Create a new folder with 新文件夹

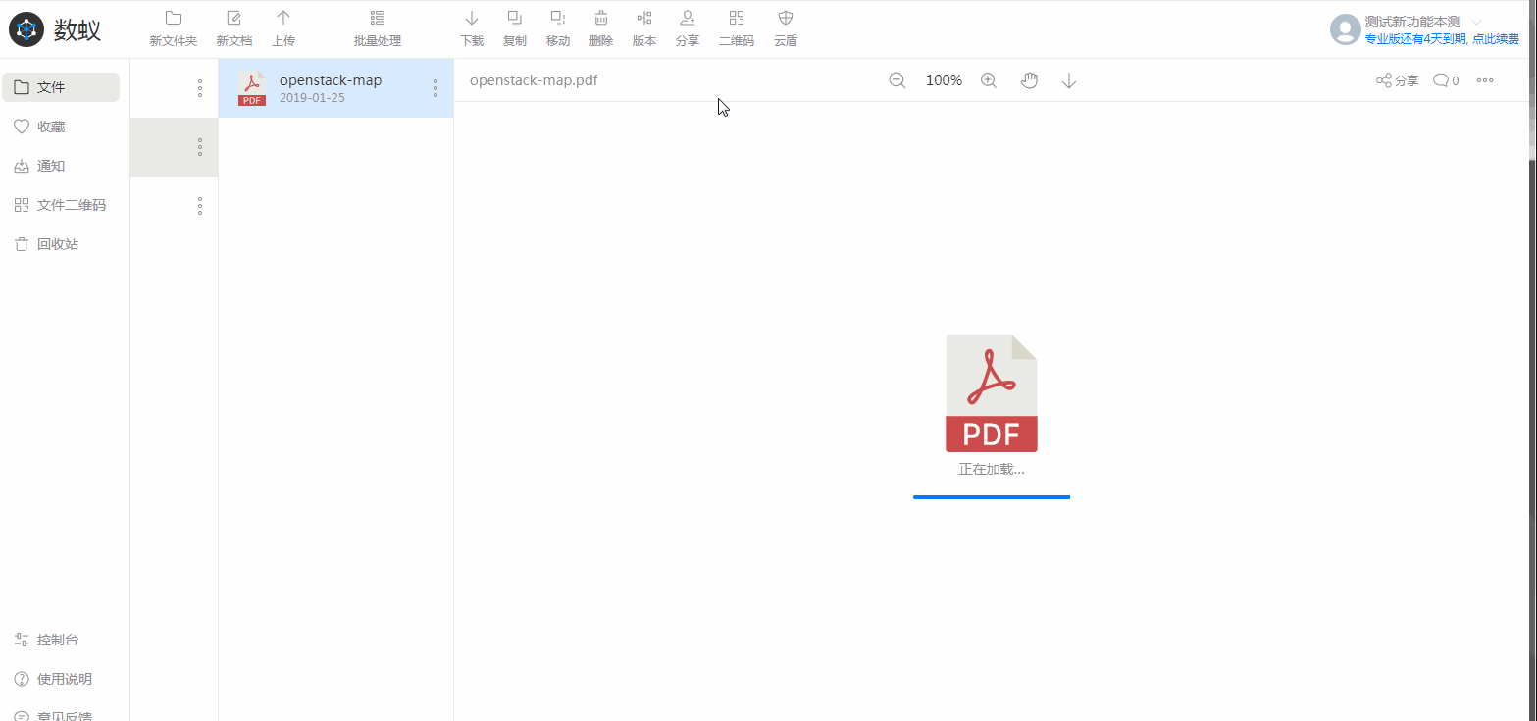pyautogui.click(x=174, y=29)
